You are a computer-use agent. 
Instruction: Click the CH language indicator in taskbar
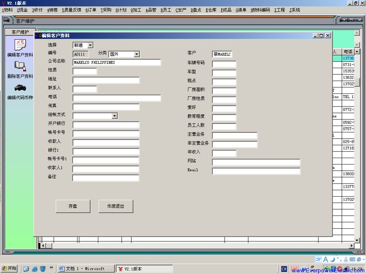pyautogui.click(x=284, y=269)
